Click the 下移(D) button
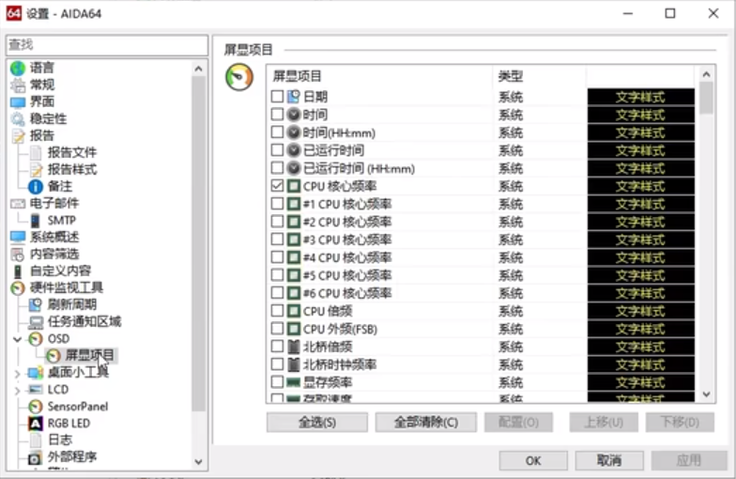The height and width of the screenshot is (479, 736). pos(680,423)
